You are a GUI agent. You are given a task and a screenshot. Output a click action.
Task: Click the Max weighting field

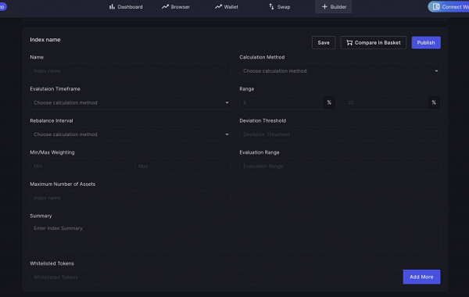[x=183, y=166]
